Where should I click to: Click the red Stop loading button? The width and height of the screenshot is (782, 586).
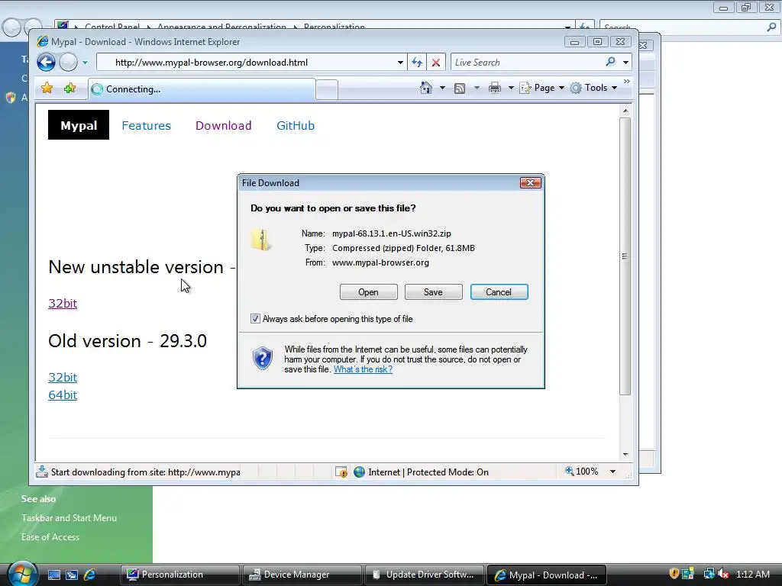point(435,63)
